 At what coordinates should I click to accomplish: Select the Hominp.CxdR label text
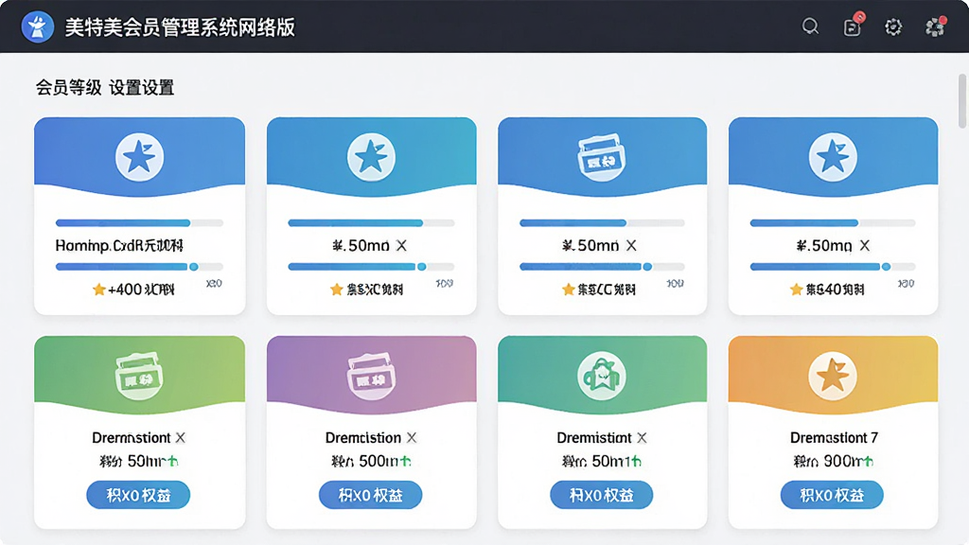tap(119, 246)
